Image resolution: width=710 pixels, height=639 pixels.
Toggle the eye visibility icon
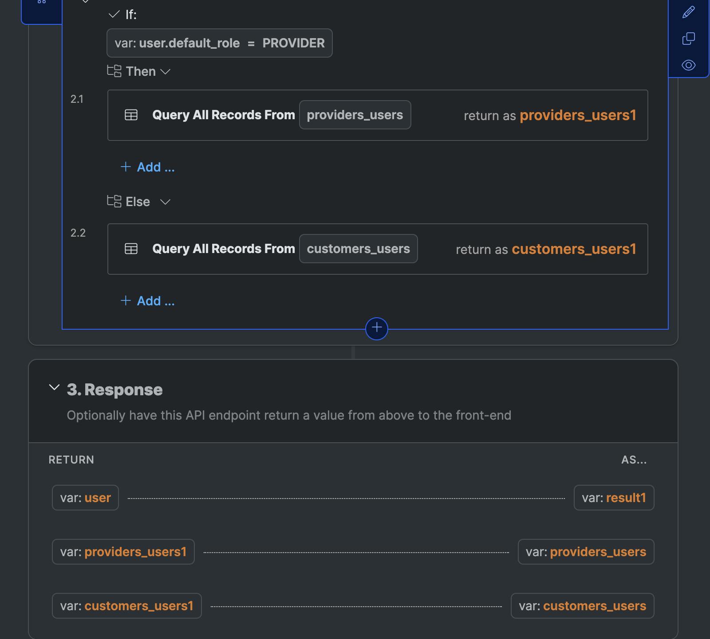[688, 65]
